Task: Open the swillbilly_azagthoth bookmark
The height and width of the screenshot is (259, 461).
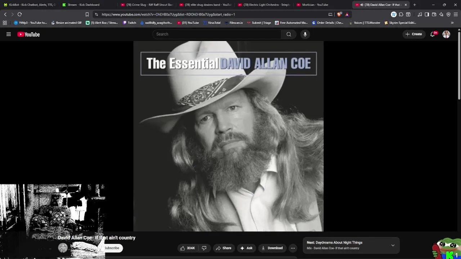Action: [156, 23]
